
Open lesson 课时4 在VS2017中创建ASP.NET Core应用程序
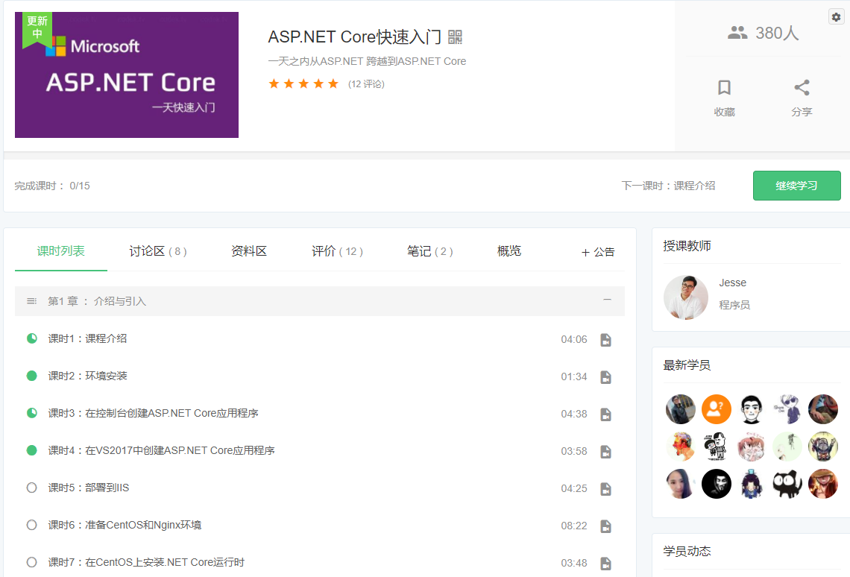click(x=161, y=451)
